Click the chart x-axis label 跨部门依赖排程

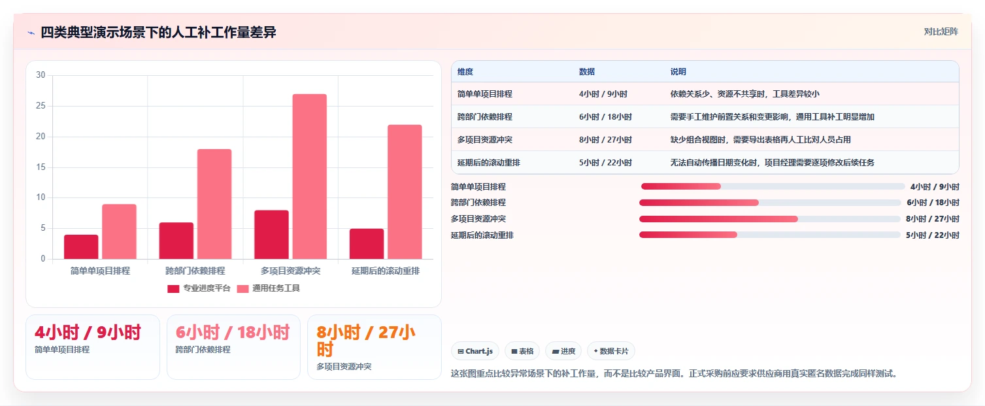pos(195,271)
